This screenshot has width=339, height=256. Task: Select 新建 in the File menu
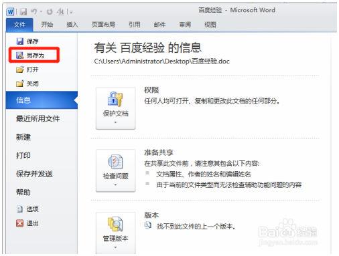click(23, 137)
